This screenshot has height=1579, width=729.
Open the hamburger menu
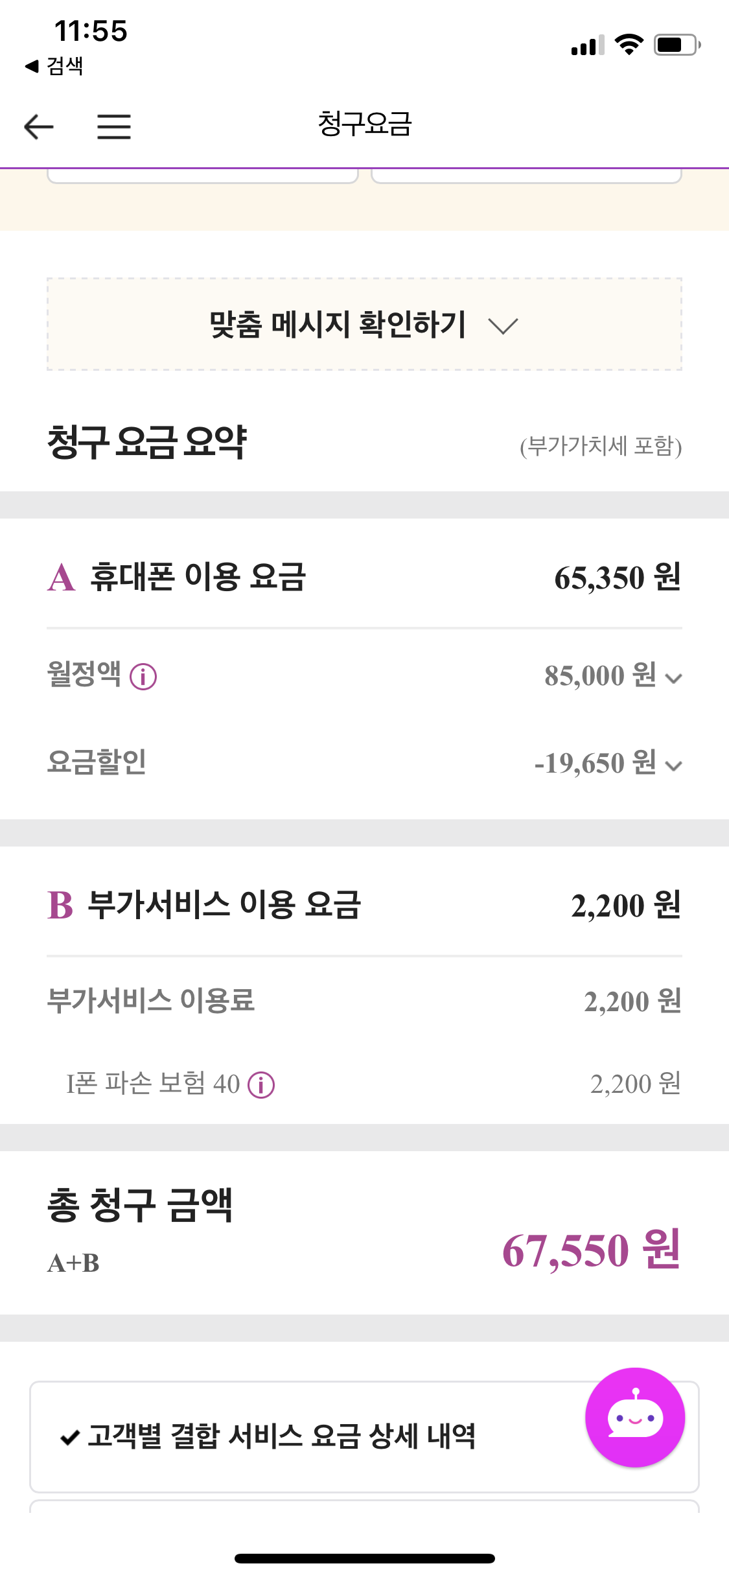(x=114, y=126)
